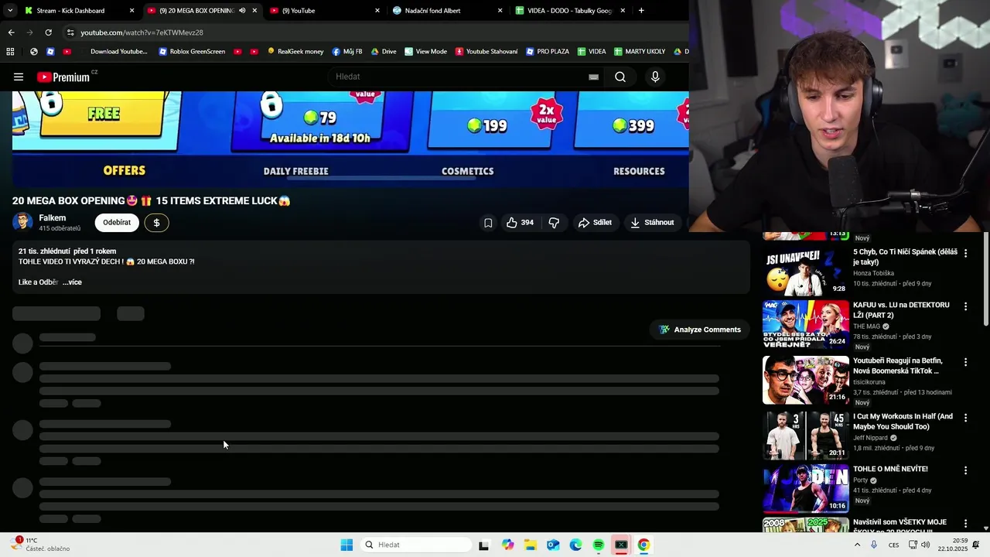Viewport: 990px width, 557px height.
Task: Open options menu for KAFUU vs. LU video
Action: [x=965, y=306]
